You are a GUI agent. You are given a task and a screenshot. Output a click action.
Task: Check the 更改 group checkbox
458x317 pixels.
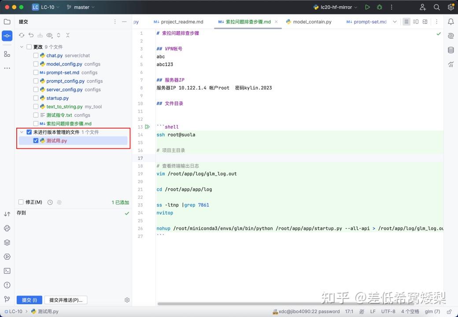(29, 47)
